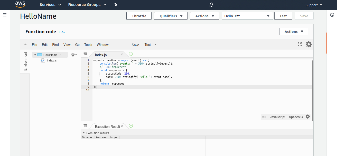
Task: Open the notifications bell
Action: pos(211,5)
